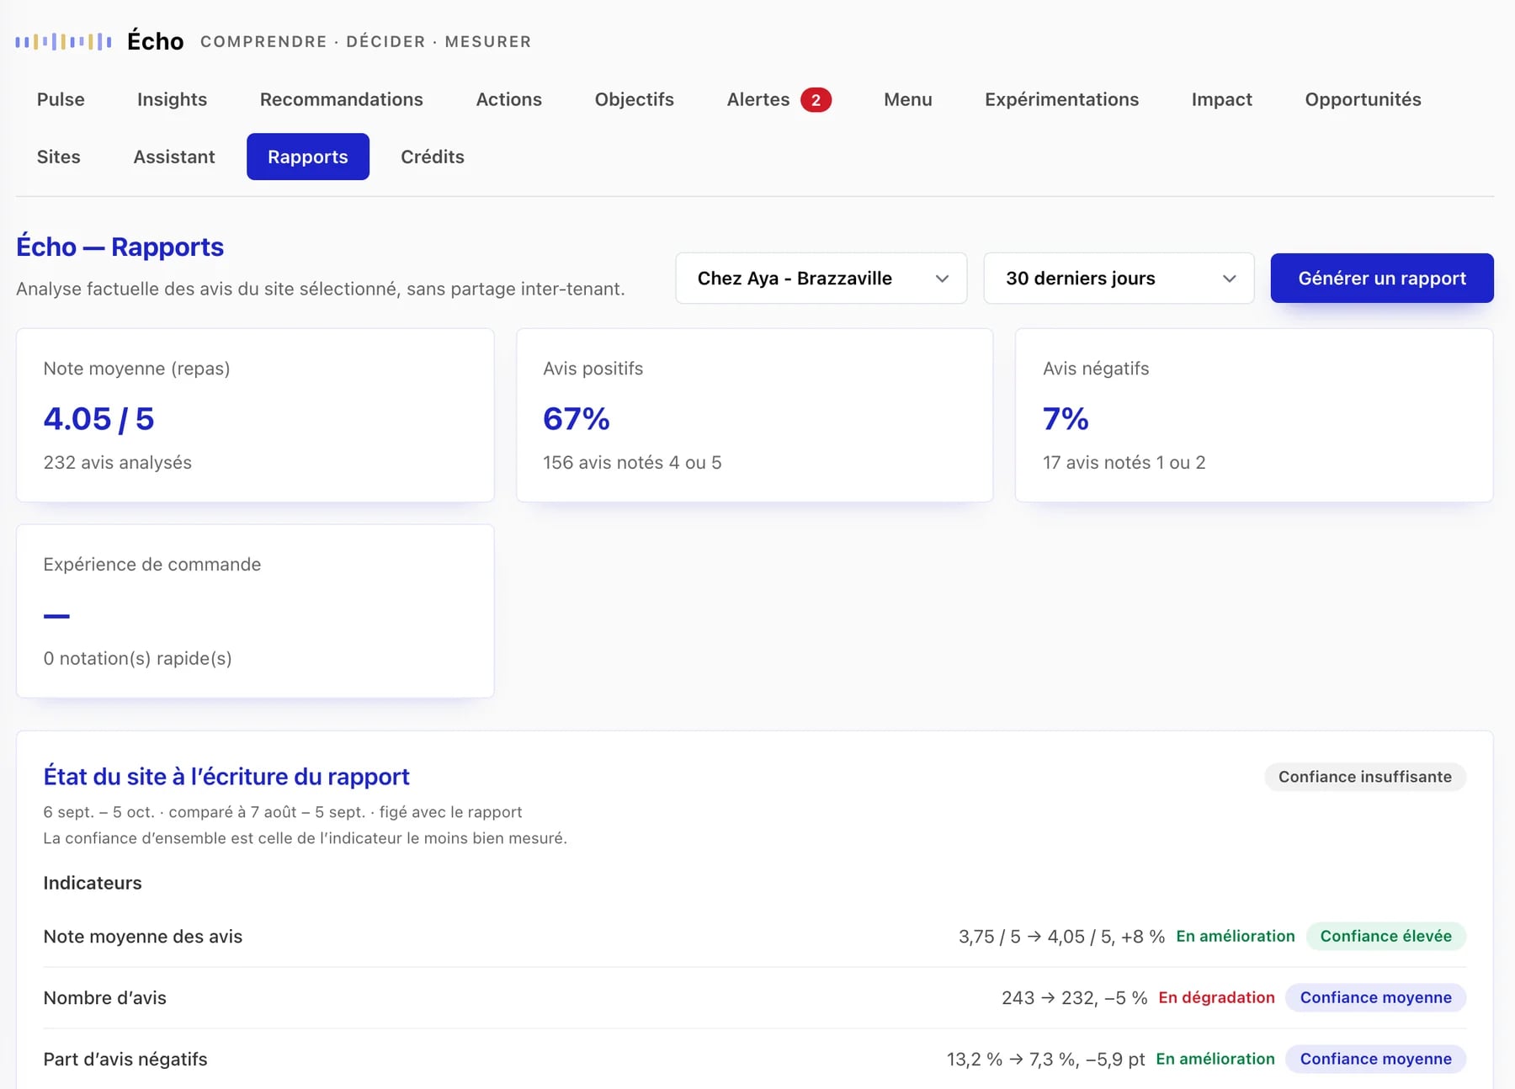1515x1089 pixels.
Task: Click 'En dégradation' status in Nombre d'avis row
Action: (x=1217, y=998)
